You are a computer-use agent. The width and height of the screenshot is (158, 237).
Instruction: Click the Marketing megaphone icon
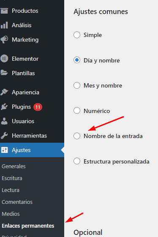click(4, 39)
